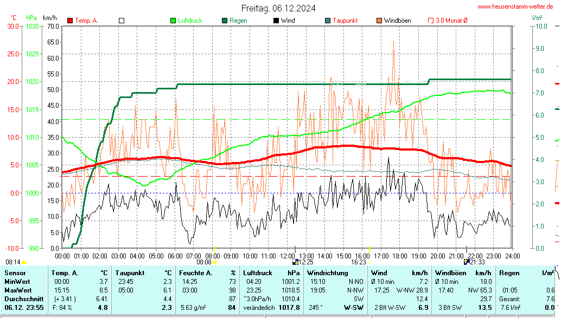Select the orange Windböen legend square
561x318 pixels.
click(379, 21)
